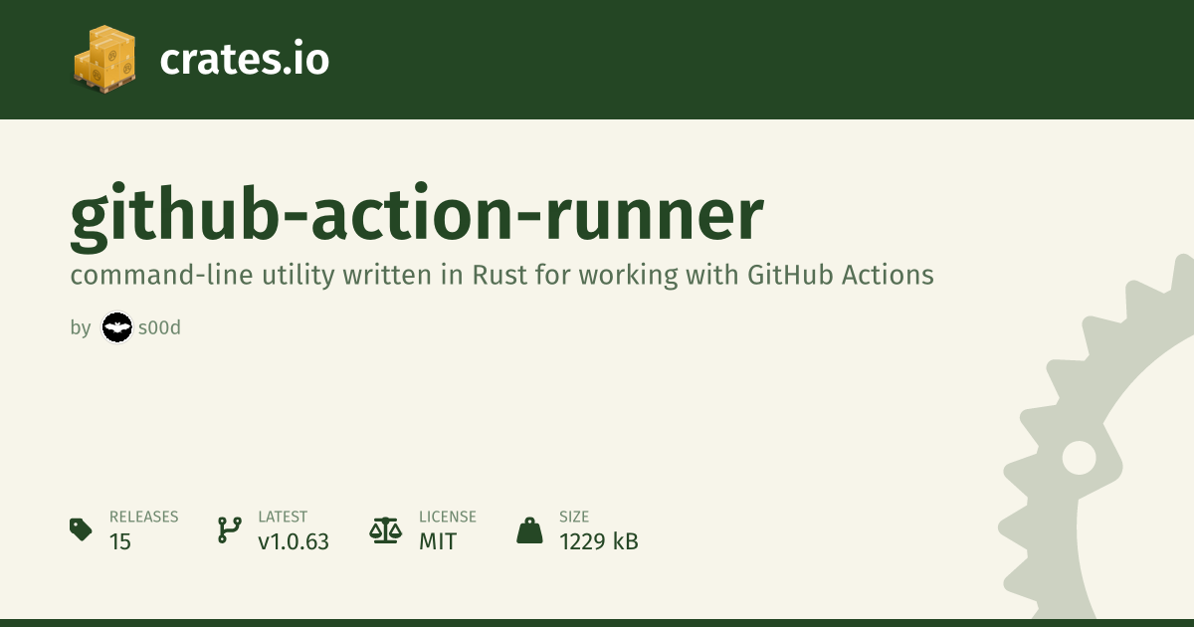Select the releases count 15
Viewport: 1194px width, 627px height.
coord(120,542)
